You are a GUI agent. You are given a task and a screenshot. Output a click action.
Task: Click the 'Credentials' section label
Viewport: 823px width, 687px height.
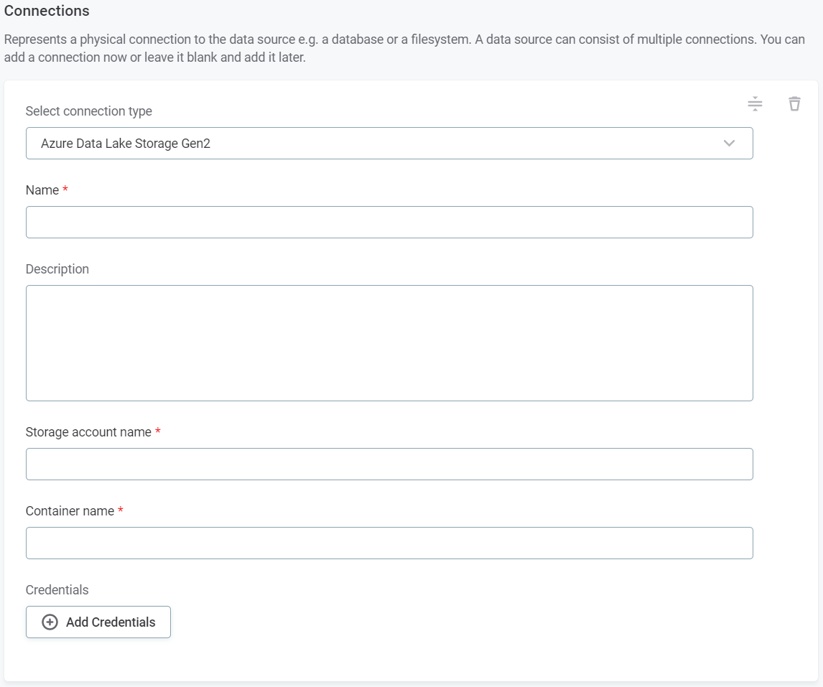[57, 590]
